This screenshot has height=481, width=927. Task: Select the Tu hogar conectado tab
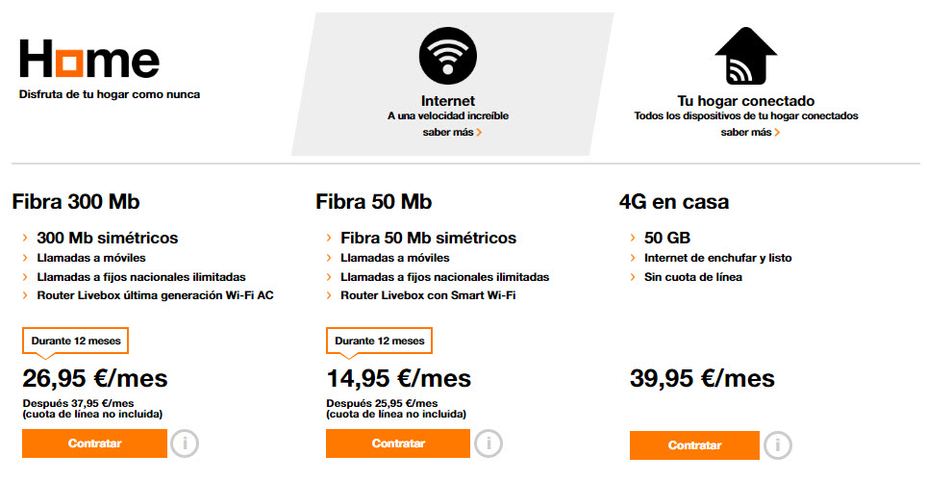pos(745,100)
